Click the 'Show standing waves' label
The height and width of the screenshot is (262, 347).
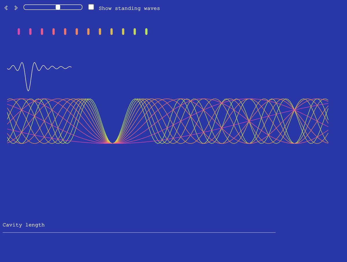(x=129, y=8)
